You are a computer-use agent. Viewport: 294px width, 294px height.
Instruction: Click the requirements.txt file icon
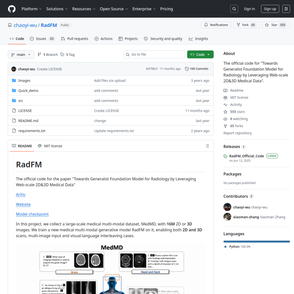pos(14,131)
